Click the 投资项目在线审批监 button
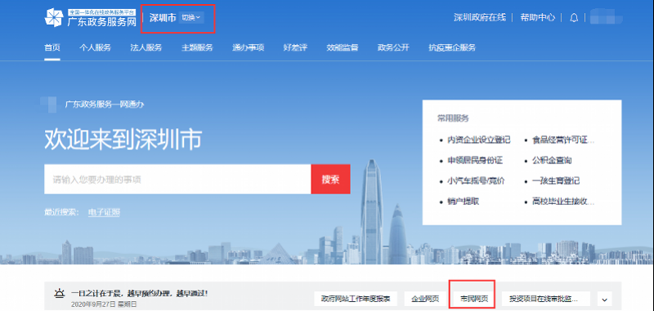 tap(546, 299)
